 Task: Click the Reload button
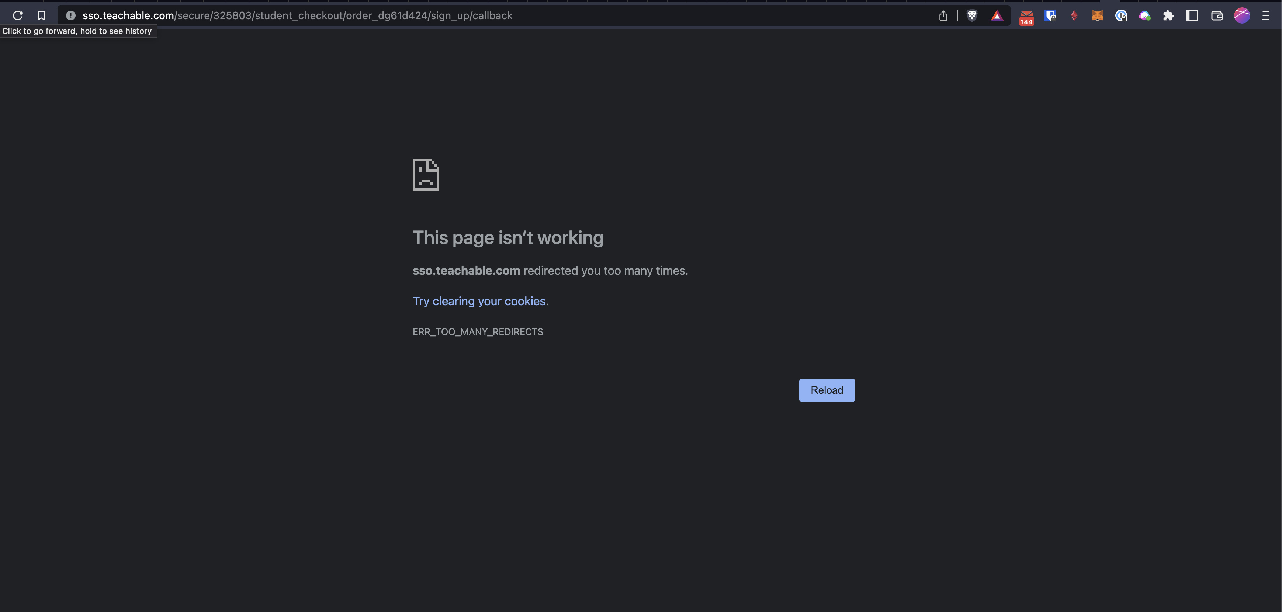tap(827, 390)
